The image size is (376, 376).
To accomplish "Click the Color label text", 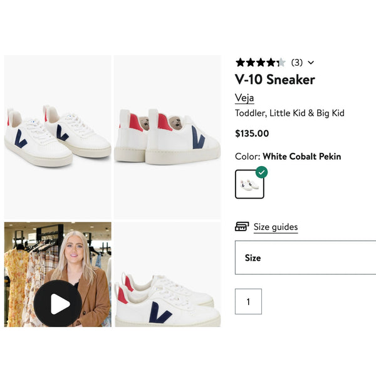I will coord(248,157).
